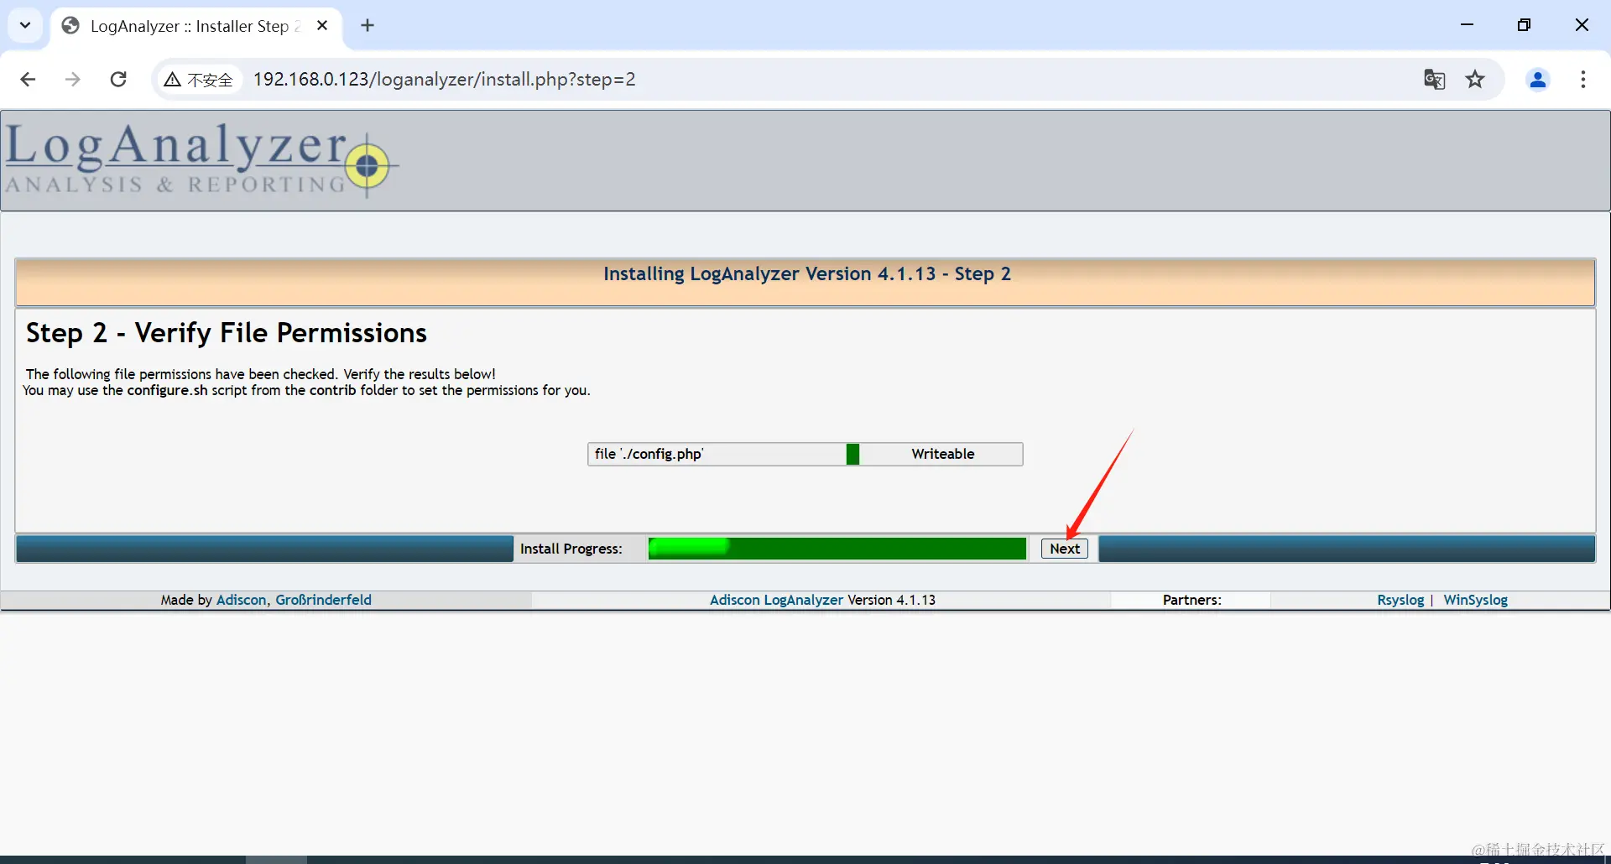
Task: Open the Adiscon link in footer
Action: pyautogui.click(x=241, y=600)
